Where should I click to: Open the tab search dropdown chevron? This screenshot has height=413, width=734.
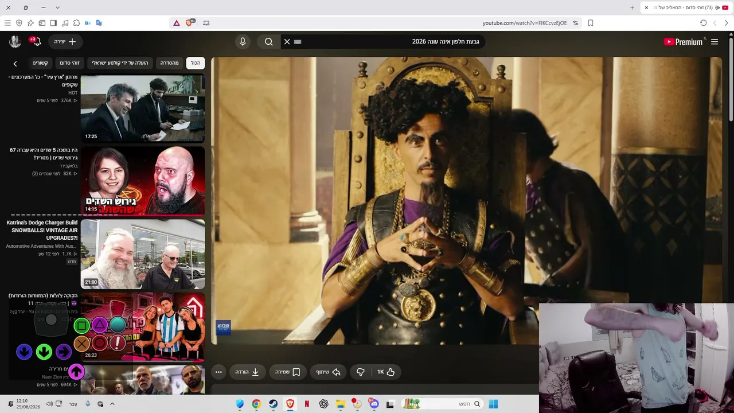[57, 7]
